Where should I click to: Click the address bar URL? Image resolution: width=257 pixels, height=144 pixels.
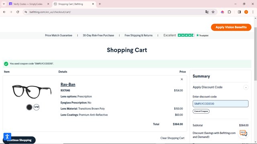click(x=50, y=12)
